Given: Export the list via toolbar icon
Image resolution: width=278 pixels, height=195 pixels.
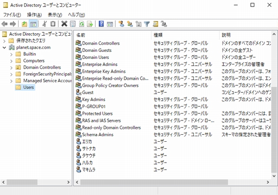Looking at the screenshot, I should tap(90, 24).
